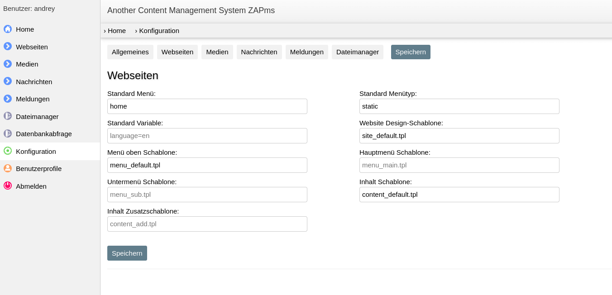Viewport: 612px width, 295px height.
Task: Focus the Inhalt Zusatzschablone field
Action: click(x=207, y=224)
